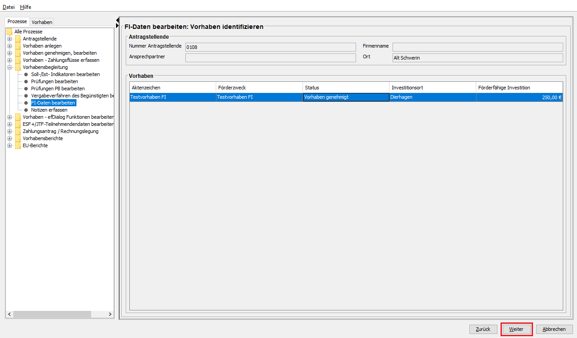Screen dimensions: 577x338
Task: Click the EU-Berichte folder icon
Action: click(x=18, y=145)
